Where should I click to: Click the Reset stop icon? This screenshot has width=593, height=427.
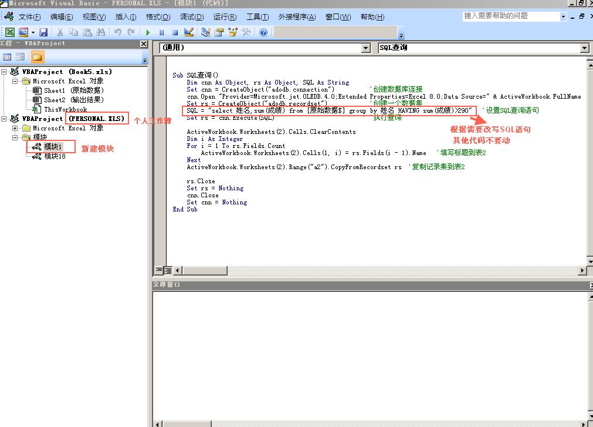175,32
